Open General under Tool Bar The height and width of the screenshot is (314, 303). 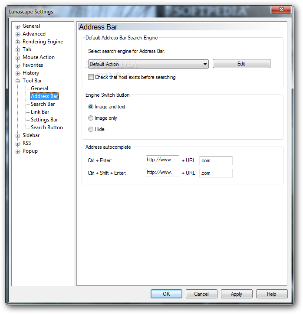pyautogui.click(x=40, y=88)
